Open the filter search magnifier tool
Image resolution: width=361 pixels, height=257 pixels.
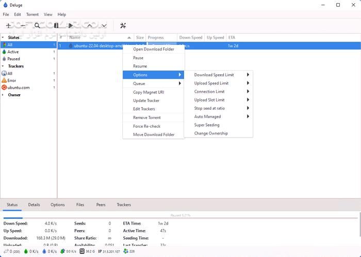pyautogui.click(x=37, y=25)
